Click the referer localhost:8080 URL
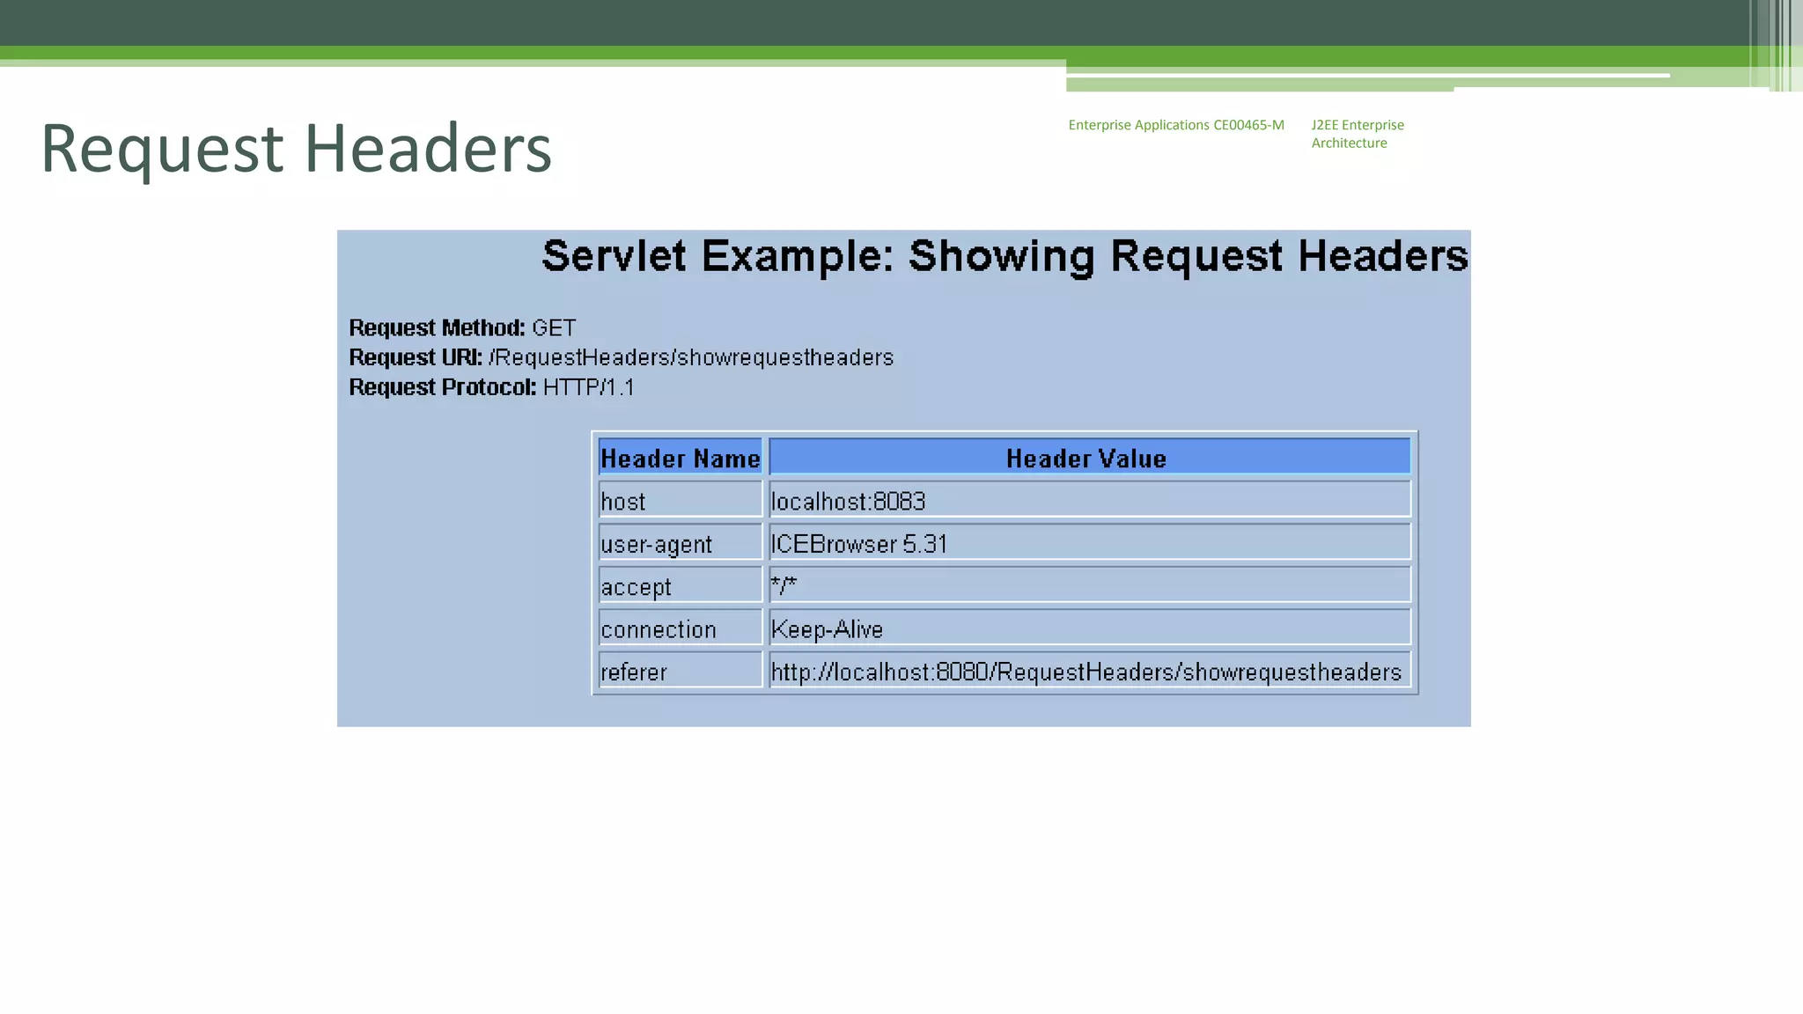Screen dimensions: 1803x1014 point(1085,672)
